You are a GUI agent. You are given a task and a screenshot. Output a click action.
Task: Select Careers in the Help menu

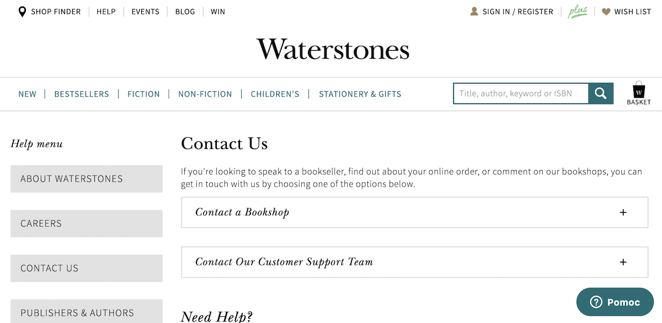pyautogui.click(x=87, y=224)
